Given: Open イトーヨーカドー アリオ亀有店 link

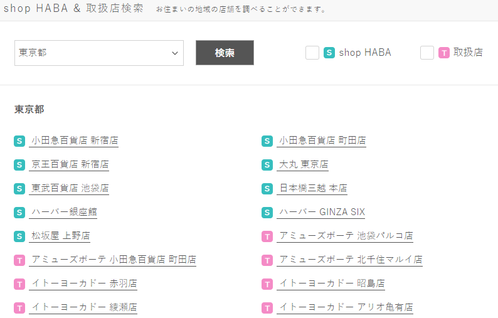Looking at the screenshot, I should (x=345, y=307).
